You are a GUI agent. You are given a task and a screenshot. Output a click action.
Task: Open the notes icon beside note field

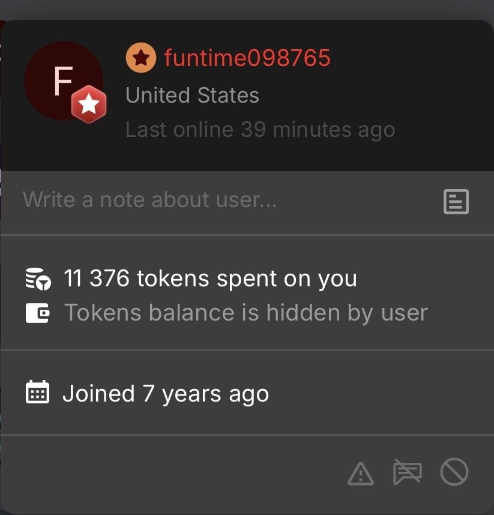(x=456, y=202)
